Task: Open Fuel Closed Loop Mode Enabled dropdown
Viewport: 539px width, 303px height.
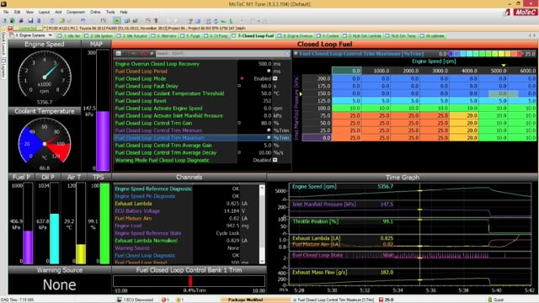Action: [x=275, y=78]
